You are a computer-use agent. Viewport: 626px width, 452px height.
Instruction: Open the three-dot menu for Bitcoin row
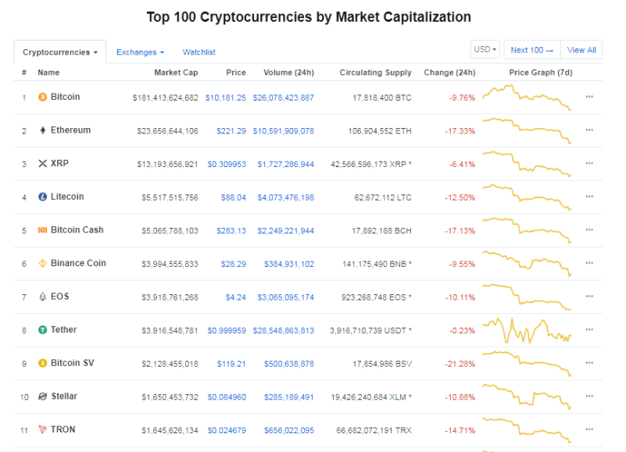click(589, 97)
